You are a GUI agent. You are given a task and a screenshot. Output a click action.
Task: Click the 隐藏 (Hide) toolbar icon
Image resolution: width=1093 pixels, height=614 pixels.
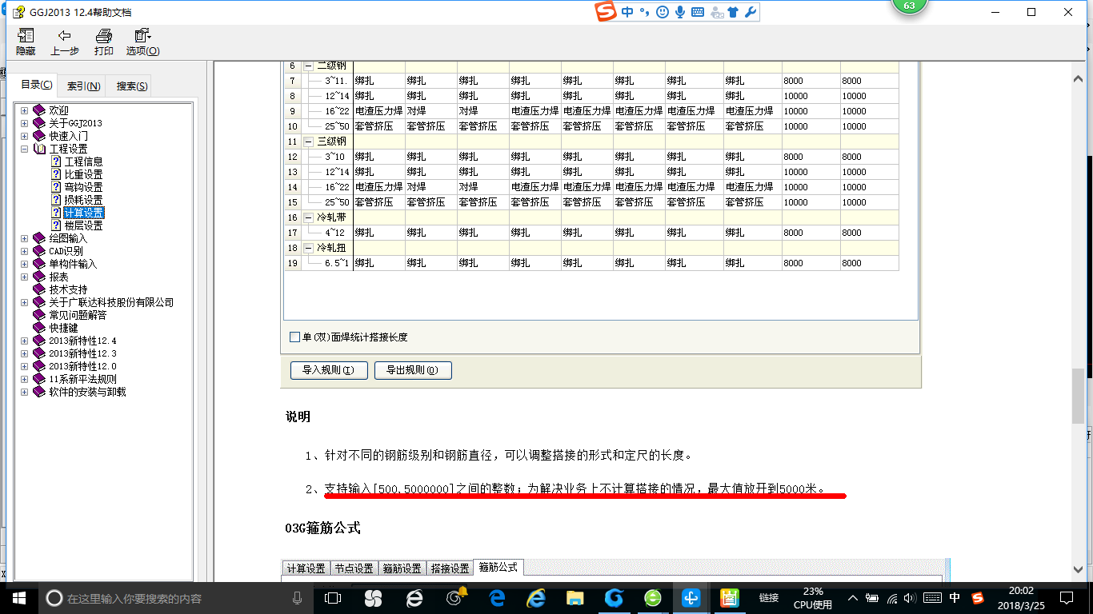coord(26,42)
